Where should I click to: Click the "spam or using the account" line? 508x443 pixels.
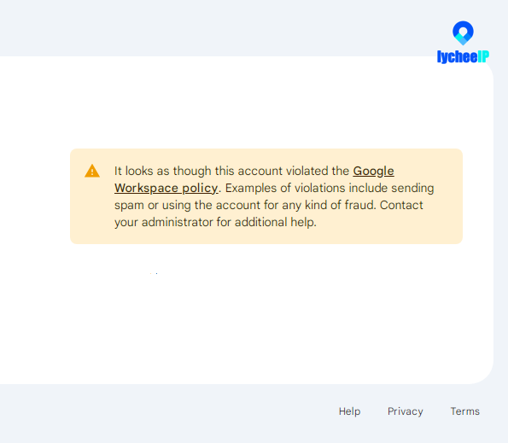click(187, 205)
